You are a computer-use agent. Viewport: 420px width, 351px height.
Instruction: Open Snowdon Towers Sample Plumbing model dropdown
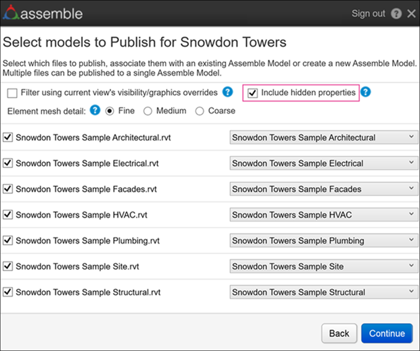click(323, 240)
